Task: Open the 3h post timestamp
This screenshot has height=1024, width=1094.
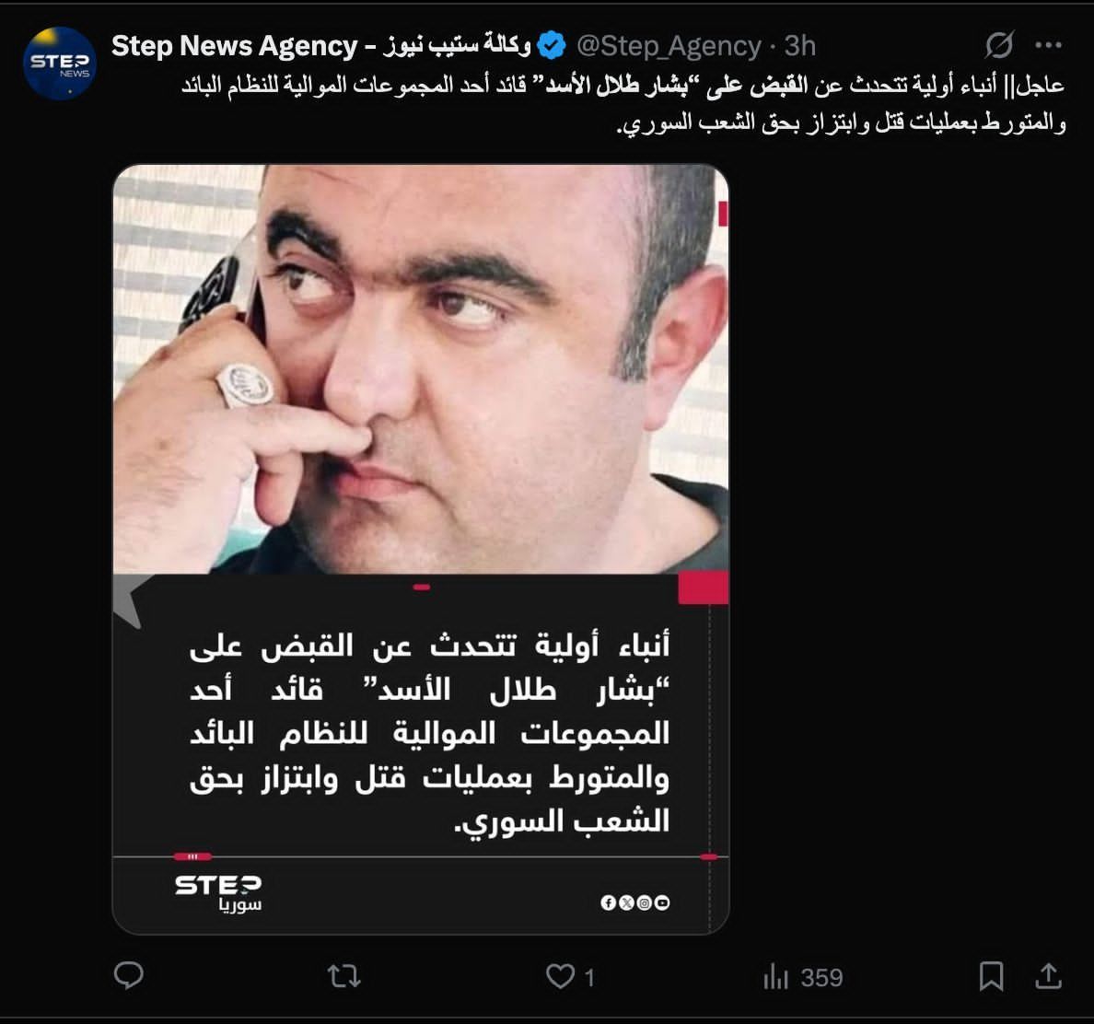Action: click(x=799, y=46)
